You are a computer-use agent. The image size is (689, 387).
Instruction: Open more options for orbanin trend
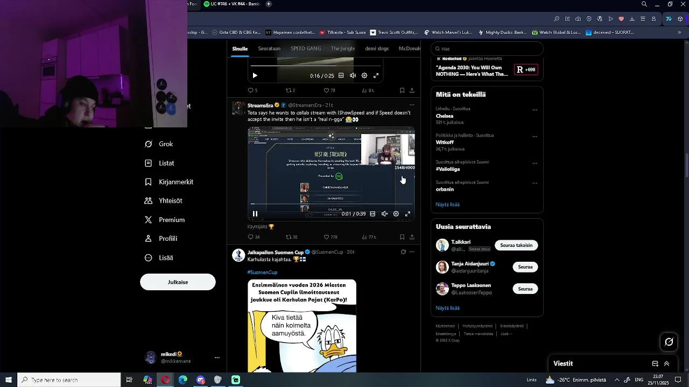535,183
